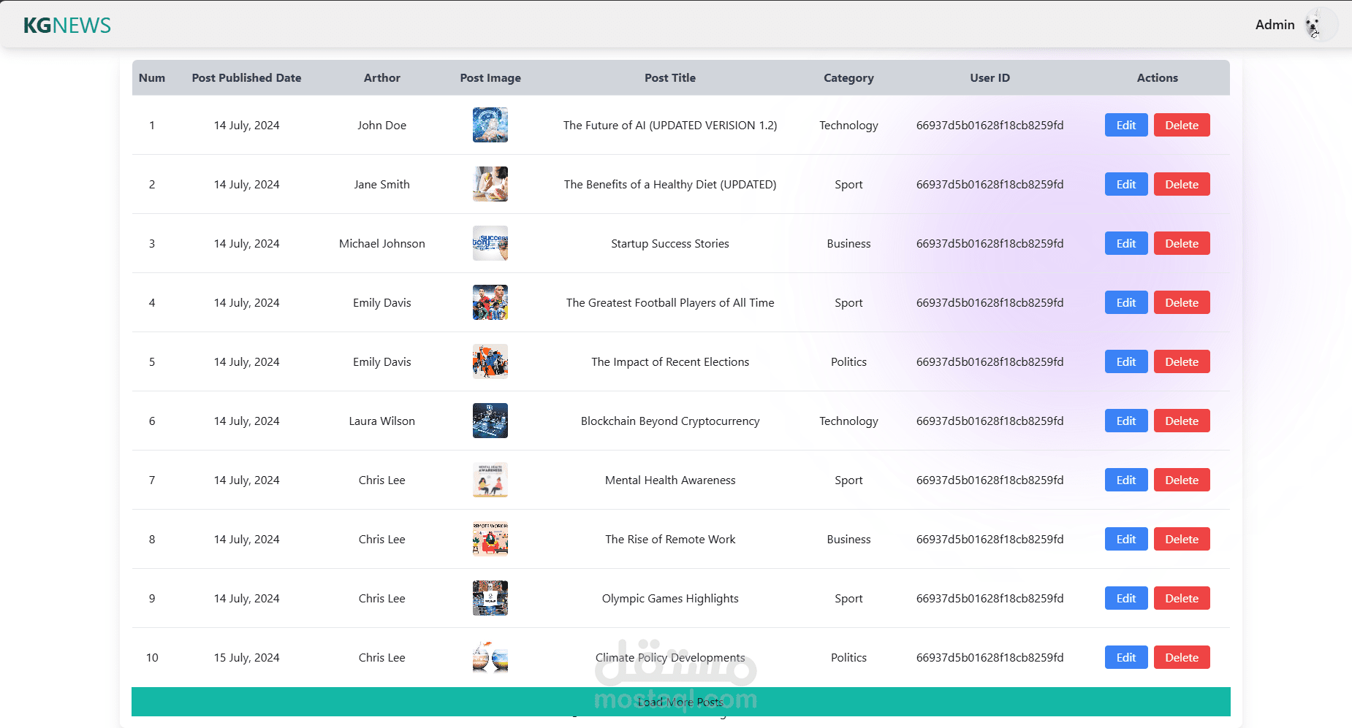Viewport: 1352px width, 728px height.
Task: Select title 'The Greatest Football Players of All Time'
Action: tap(670, 303)
